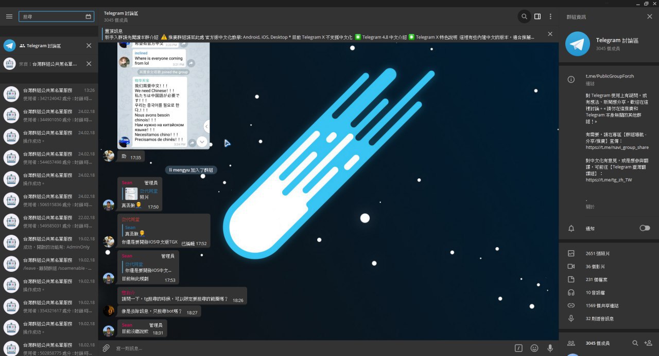Add a member to the group
This screenshot has width=659, height=356.
click(x=648, y=343)
